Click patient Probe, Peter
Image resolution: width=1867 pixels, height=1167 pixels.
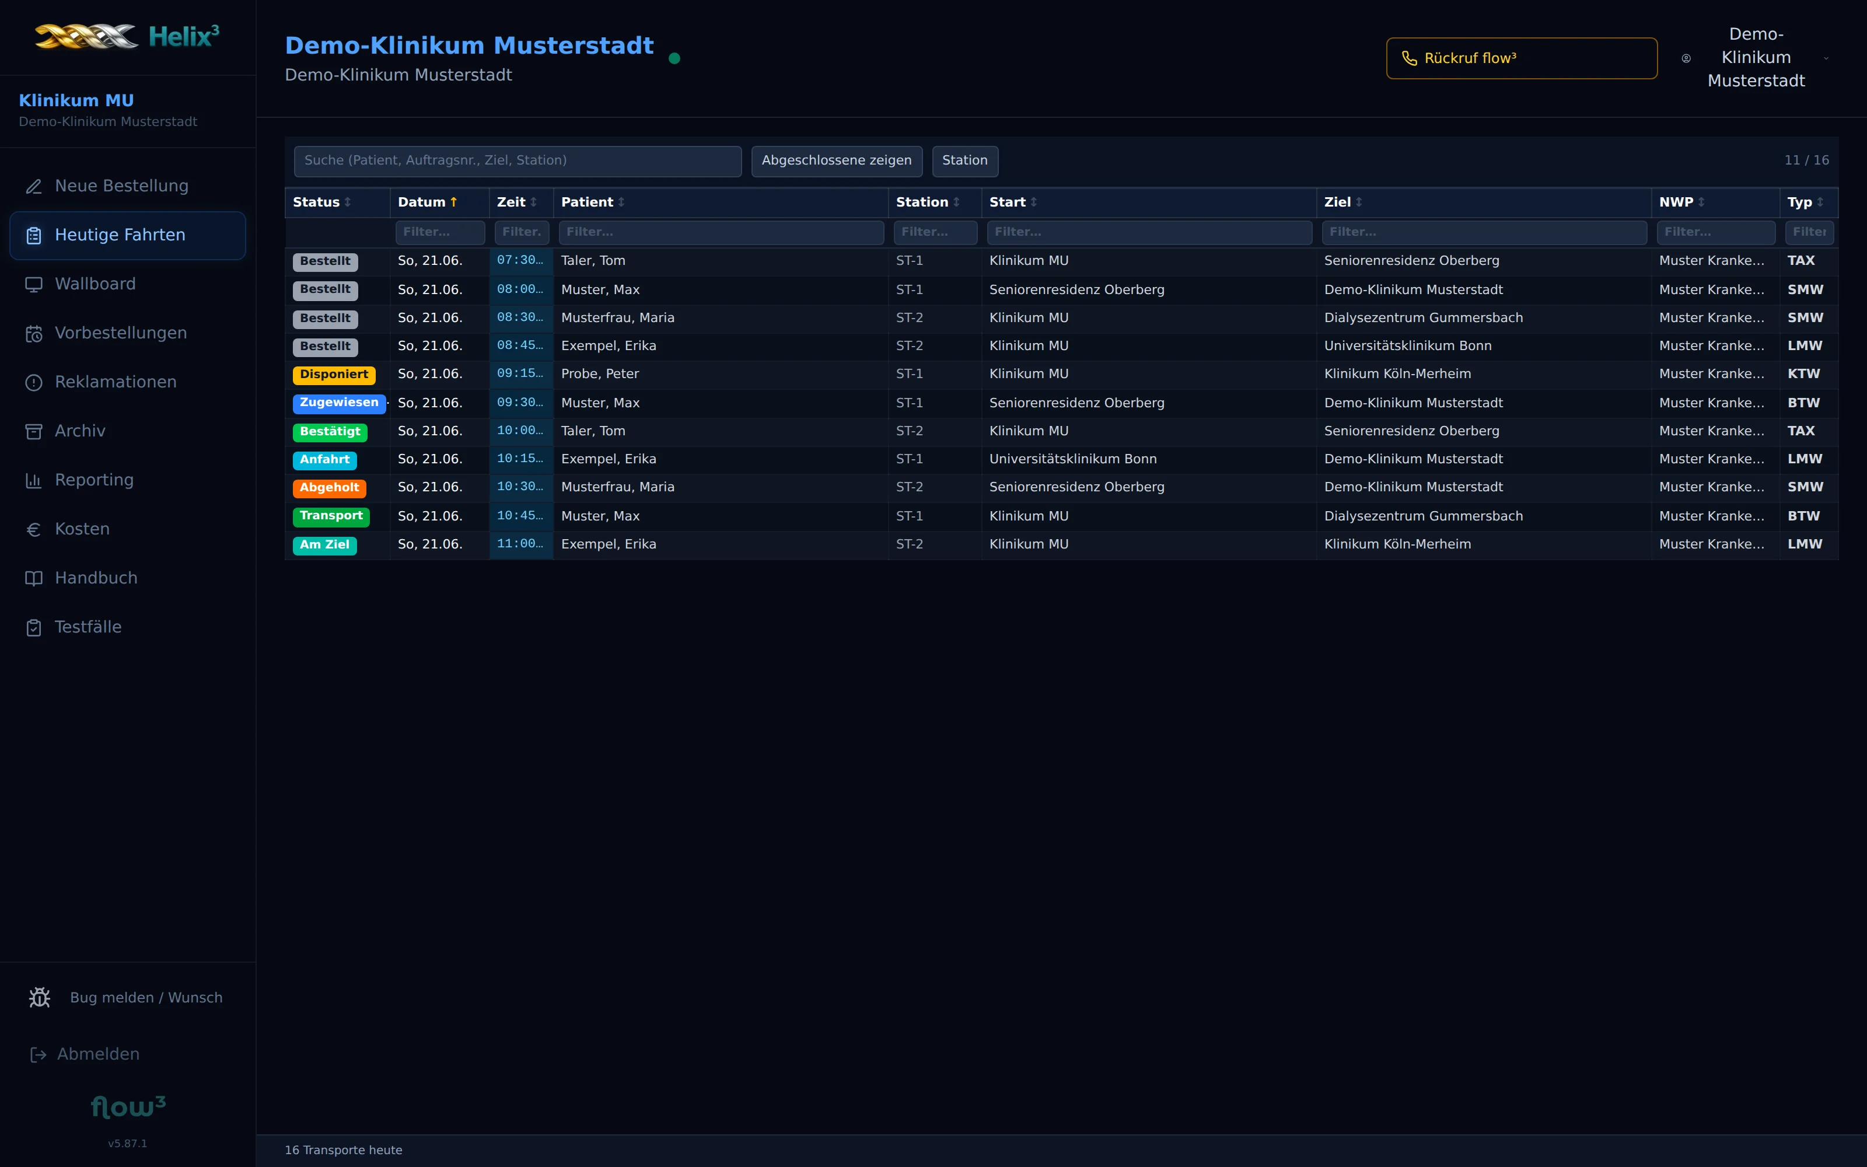click(599, 375)
